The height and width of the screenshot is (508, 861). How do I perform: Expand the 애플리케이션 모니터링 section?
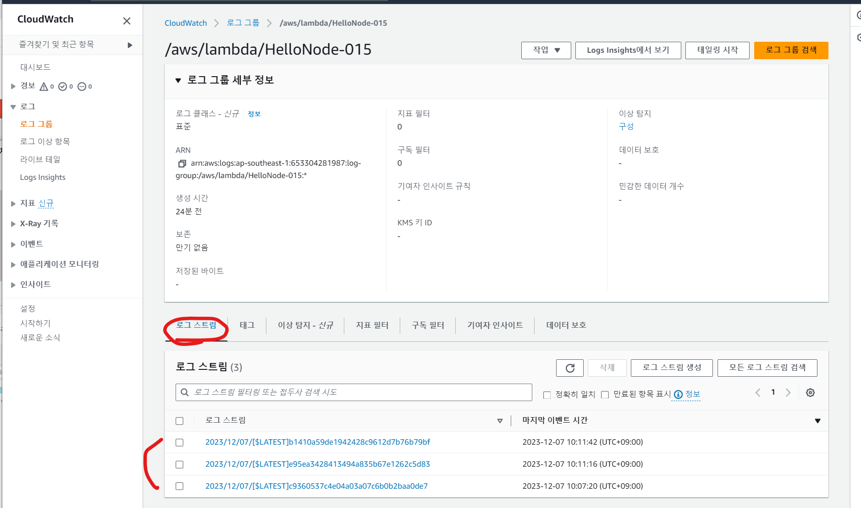[x=13, y=264]
